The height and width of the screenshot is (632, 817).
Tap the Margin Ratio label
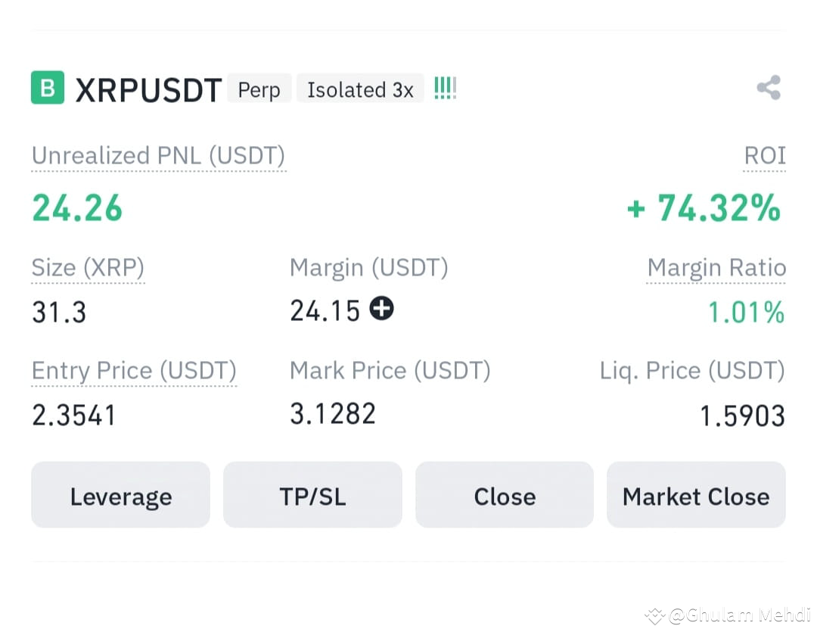tap(716, 267)
